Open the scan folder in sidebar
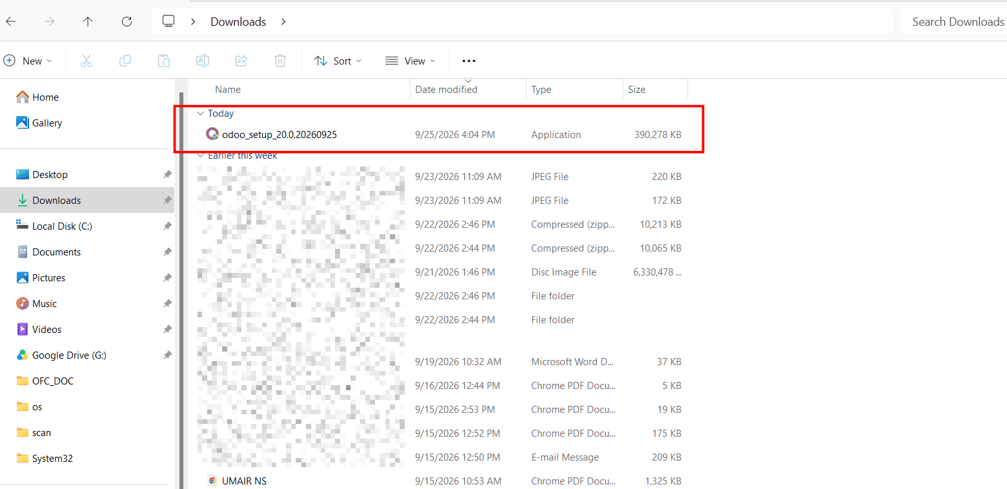This screenshot has height=489, width=1007. [x=34, y=432]
